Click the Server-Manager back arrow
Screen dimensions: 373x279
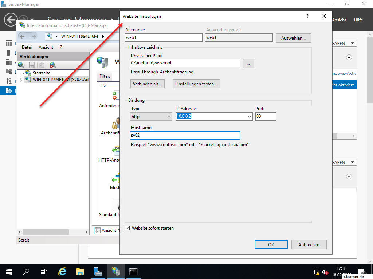pyautogui.click(x=11, y=20)
